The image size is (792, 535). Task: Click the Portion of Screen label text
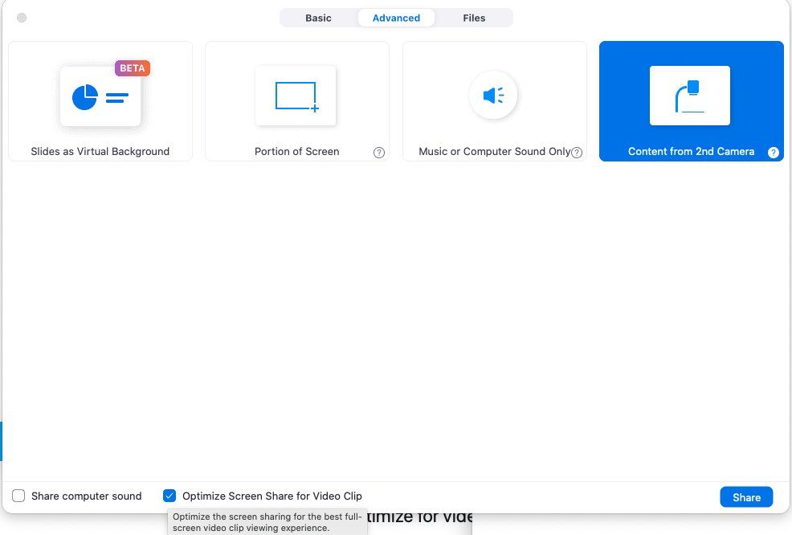click(296, 151)
